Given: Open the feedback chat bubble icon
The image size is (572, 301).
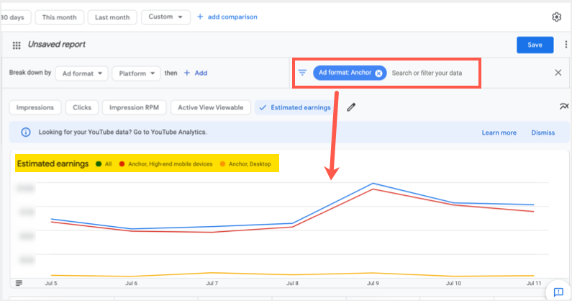Looking at the screenshot, I should (558, 292).
